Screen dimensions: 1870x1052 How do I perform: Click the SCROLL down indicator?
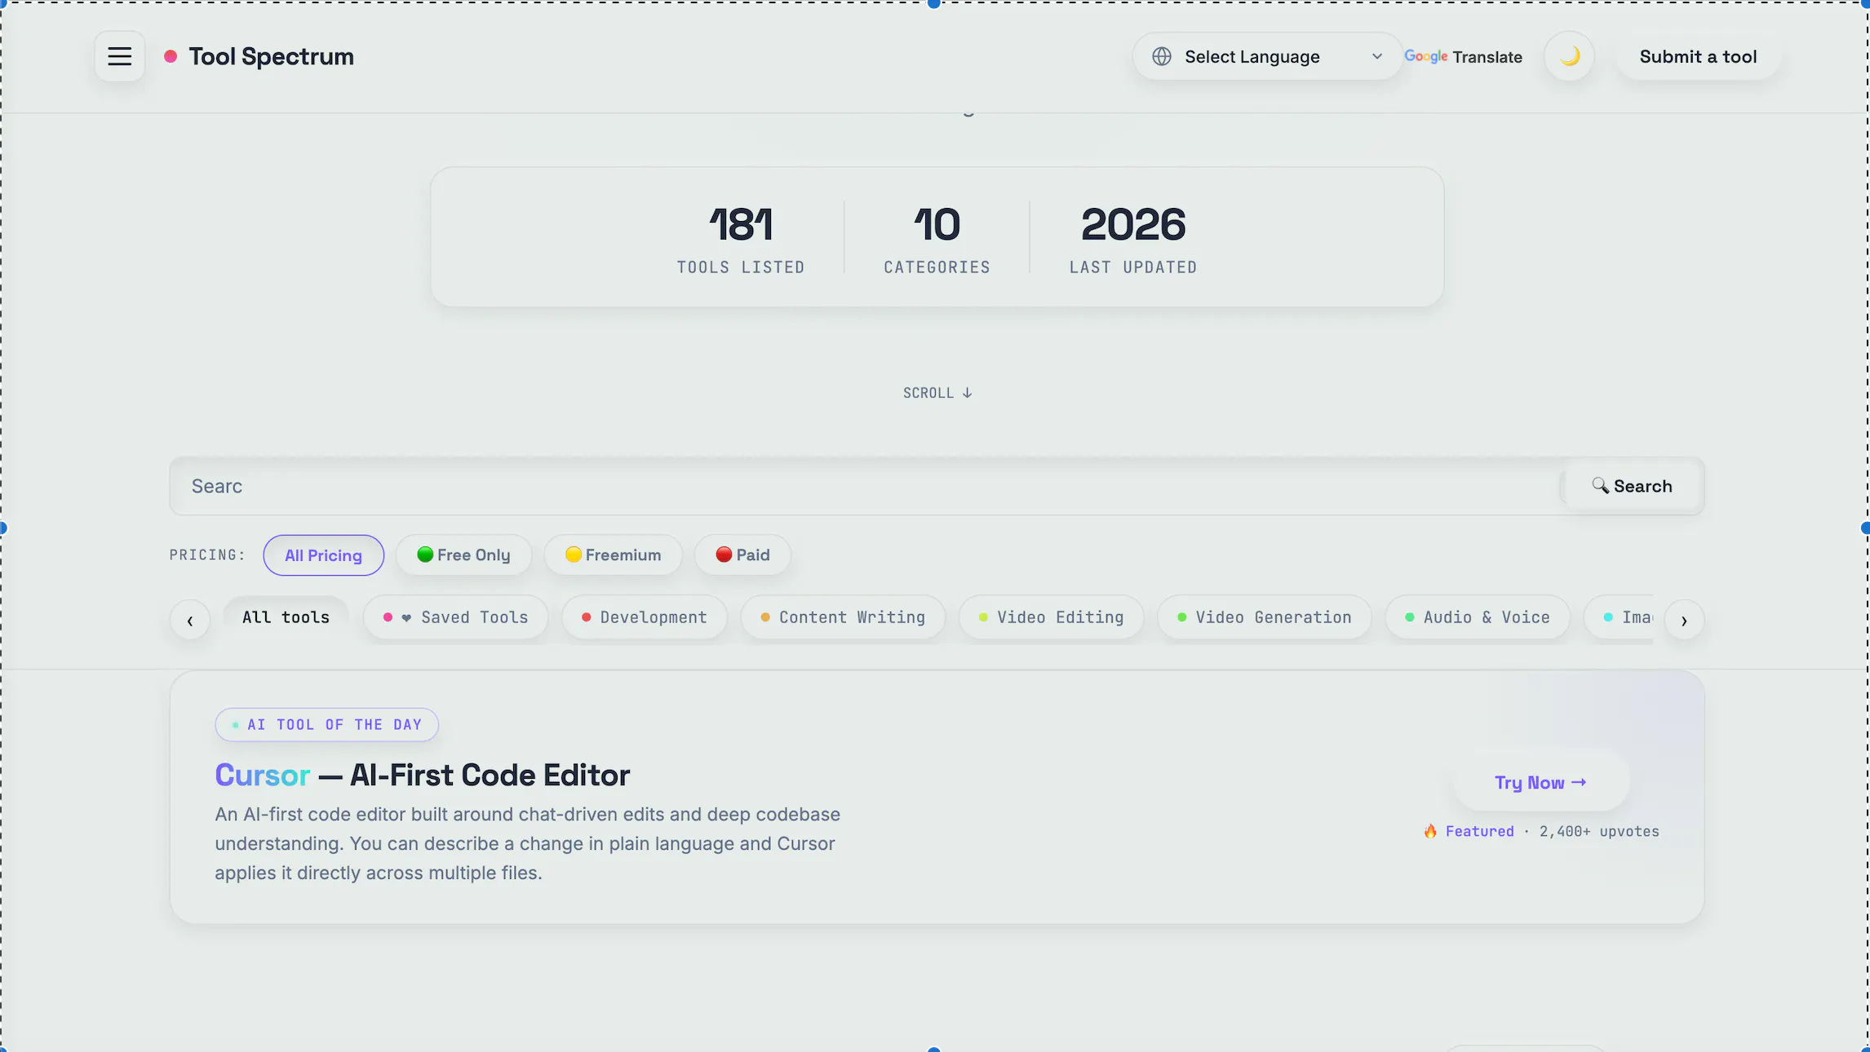point(937,393)
